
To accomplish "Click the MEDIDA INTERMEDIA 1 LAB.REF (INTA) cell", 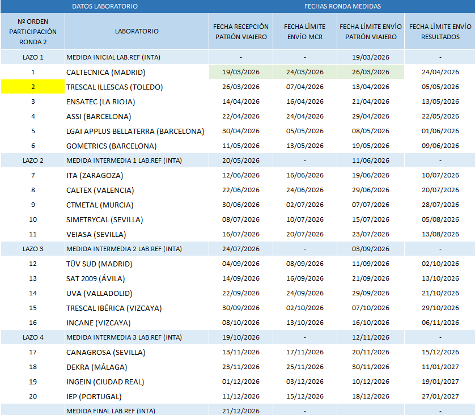I will tap(124, 160).
